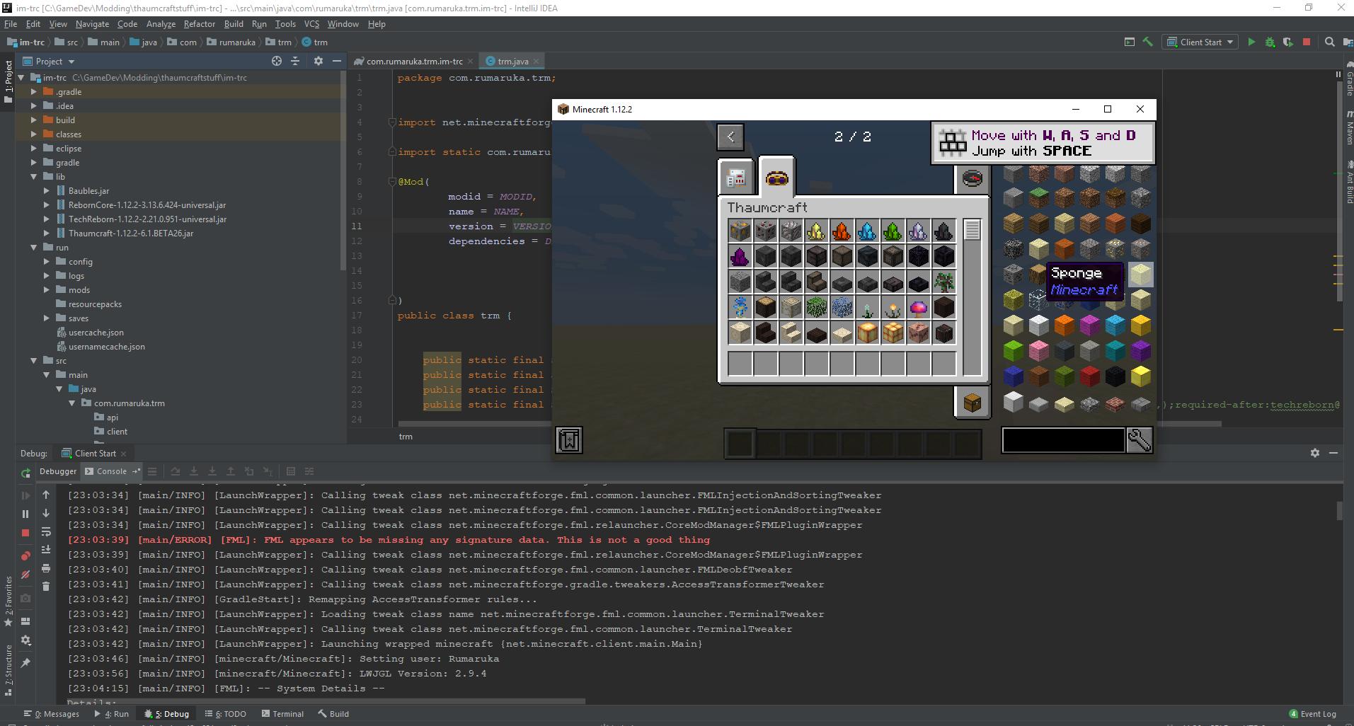The image size is (1354, 726).
Task: Open Event Log
Action: tap(1312, 714)
